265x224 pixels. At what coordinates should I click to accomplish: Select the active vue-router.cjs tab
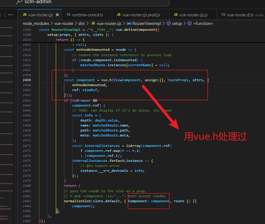tap(40, 15)
